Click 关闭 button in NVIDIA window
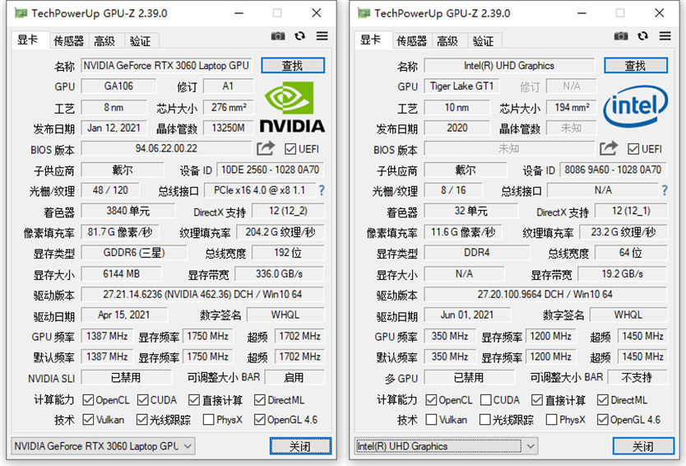 click(x=300, y=446)
